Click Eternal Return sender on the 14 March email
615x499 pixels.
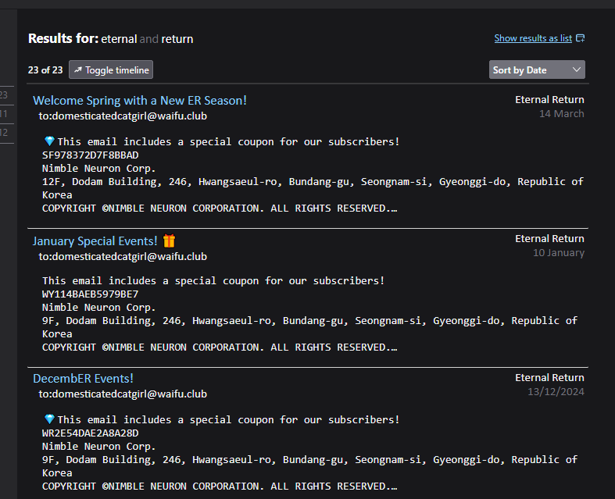549,100
